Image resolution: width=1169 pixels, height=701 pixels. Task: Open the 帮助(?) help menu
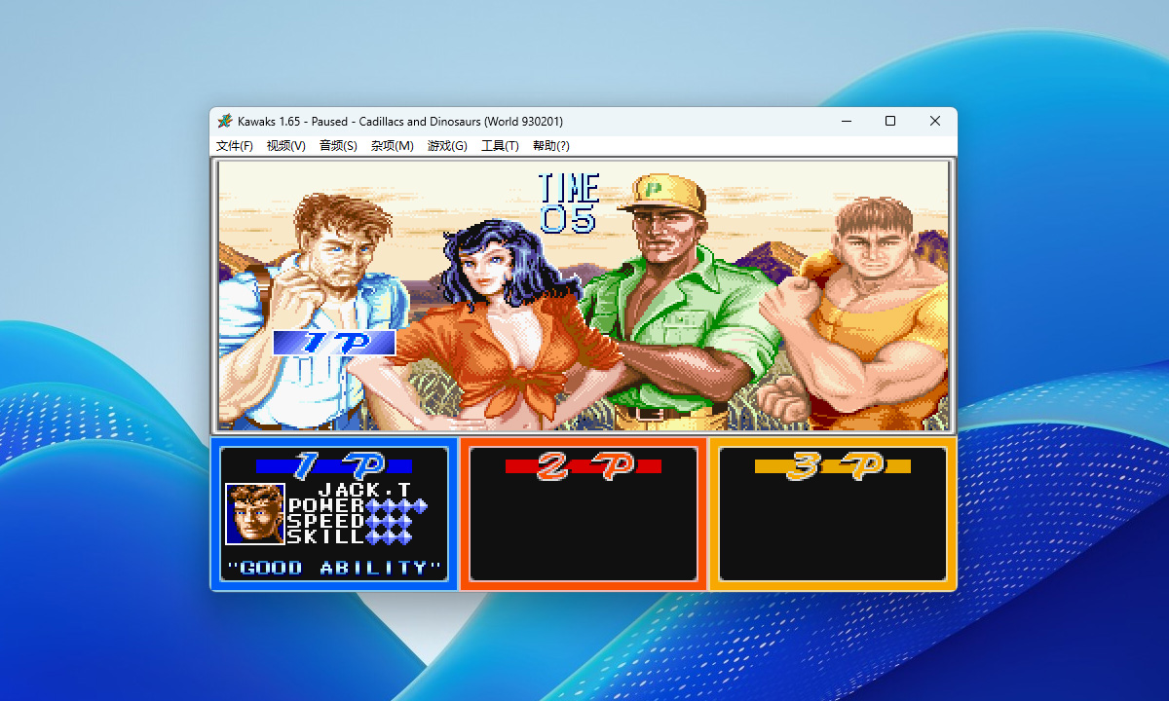click(x=550, y=146)
